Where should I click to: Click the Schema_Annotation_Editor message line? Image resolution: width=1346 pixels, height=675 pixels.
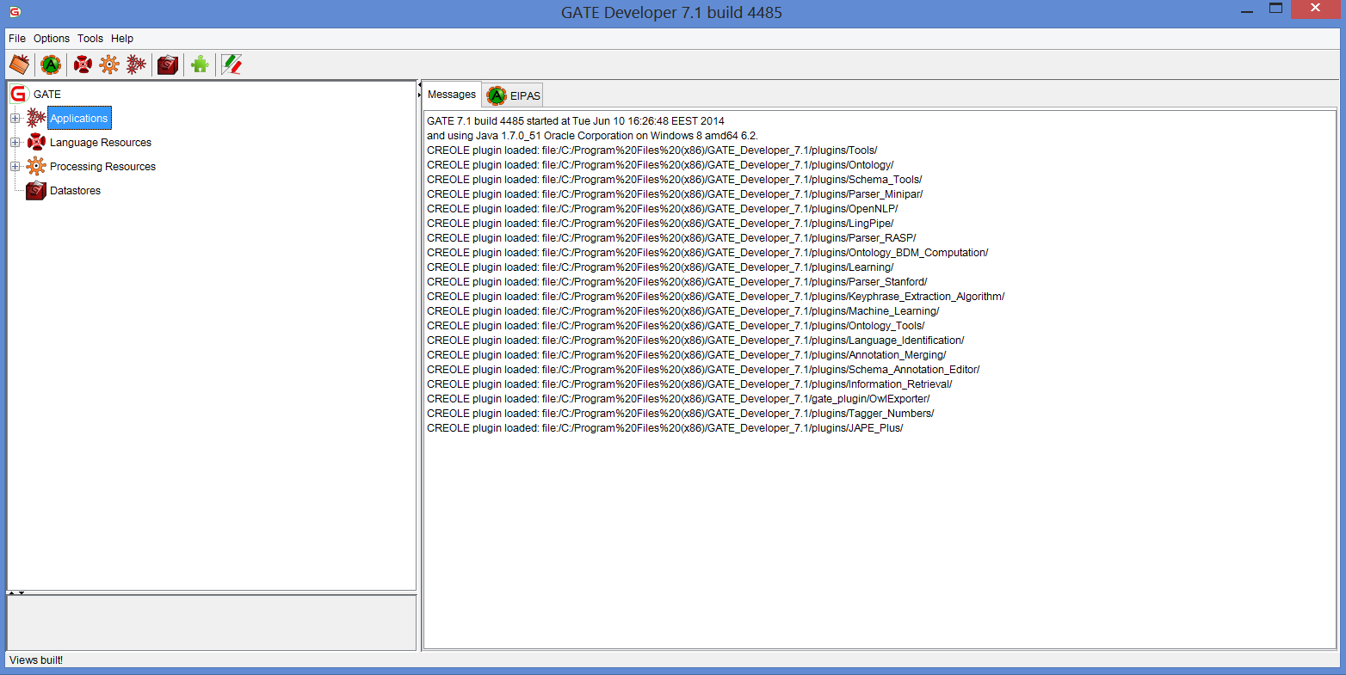703,370
